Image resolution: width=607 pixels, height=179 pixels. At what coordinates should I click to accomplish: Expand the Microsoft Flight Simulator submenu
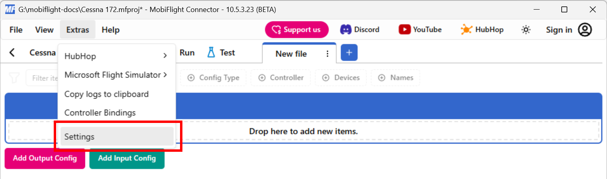[x=116, y=75]
